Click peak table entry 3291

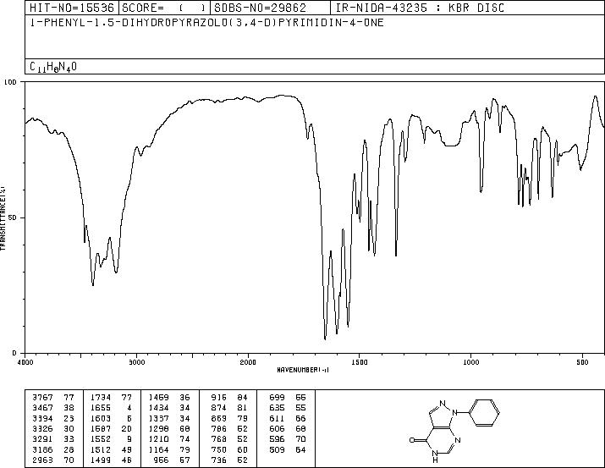[42, 439]
